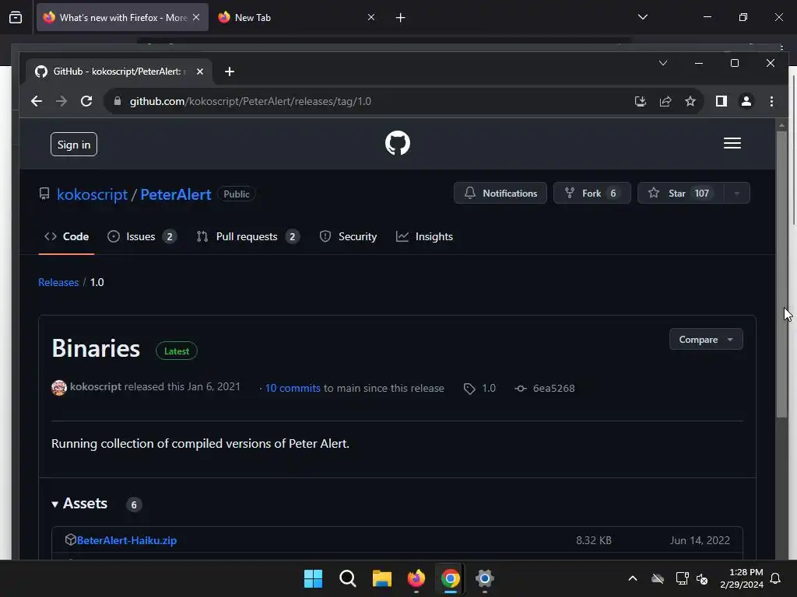Open the PeterAlert repository link
This screenshot has width=797, height=597.
pos(175,194)
